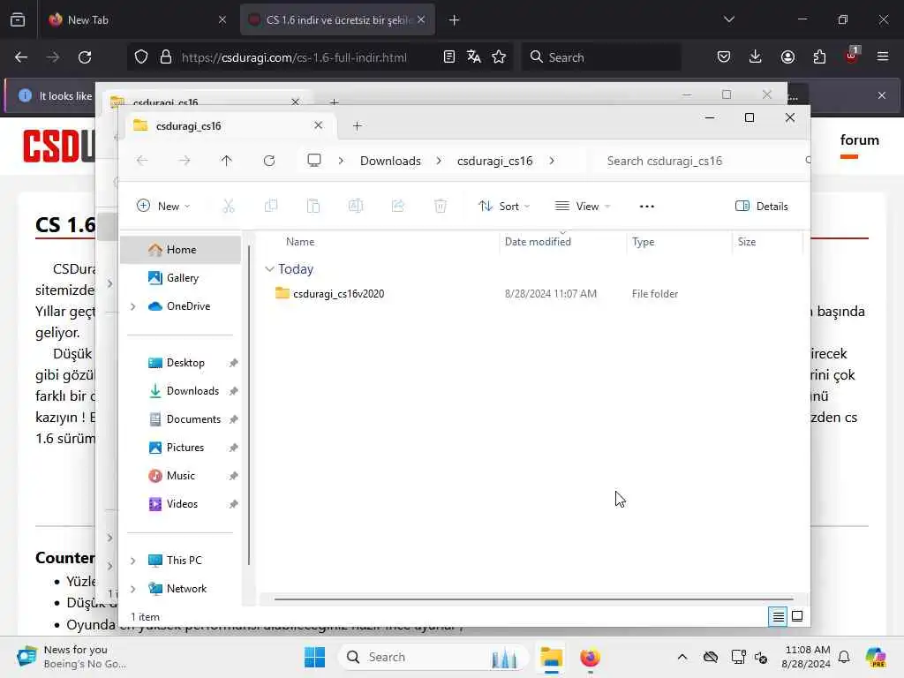Open Firefox account icon
Image resolution: width=904 pixels, height=678 pixels.
coord(787,56)
